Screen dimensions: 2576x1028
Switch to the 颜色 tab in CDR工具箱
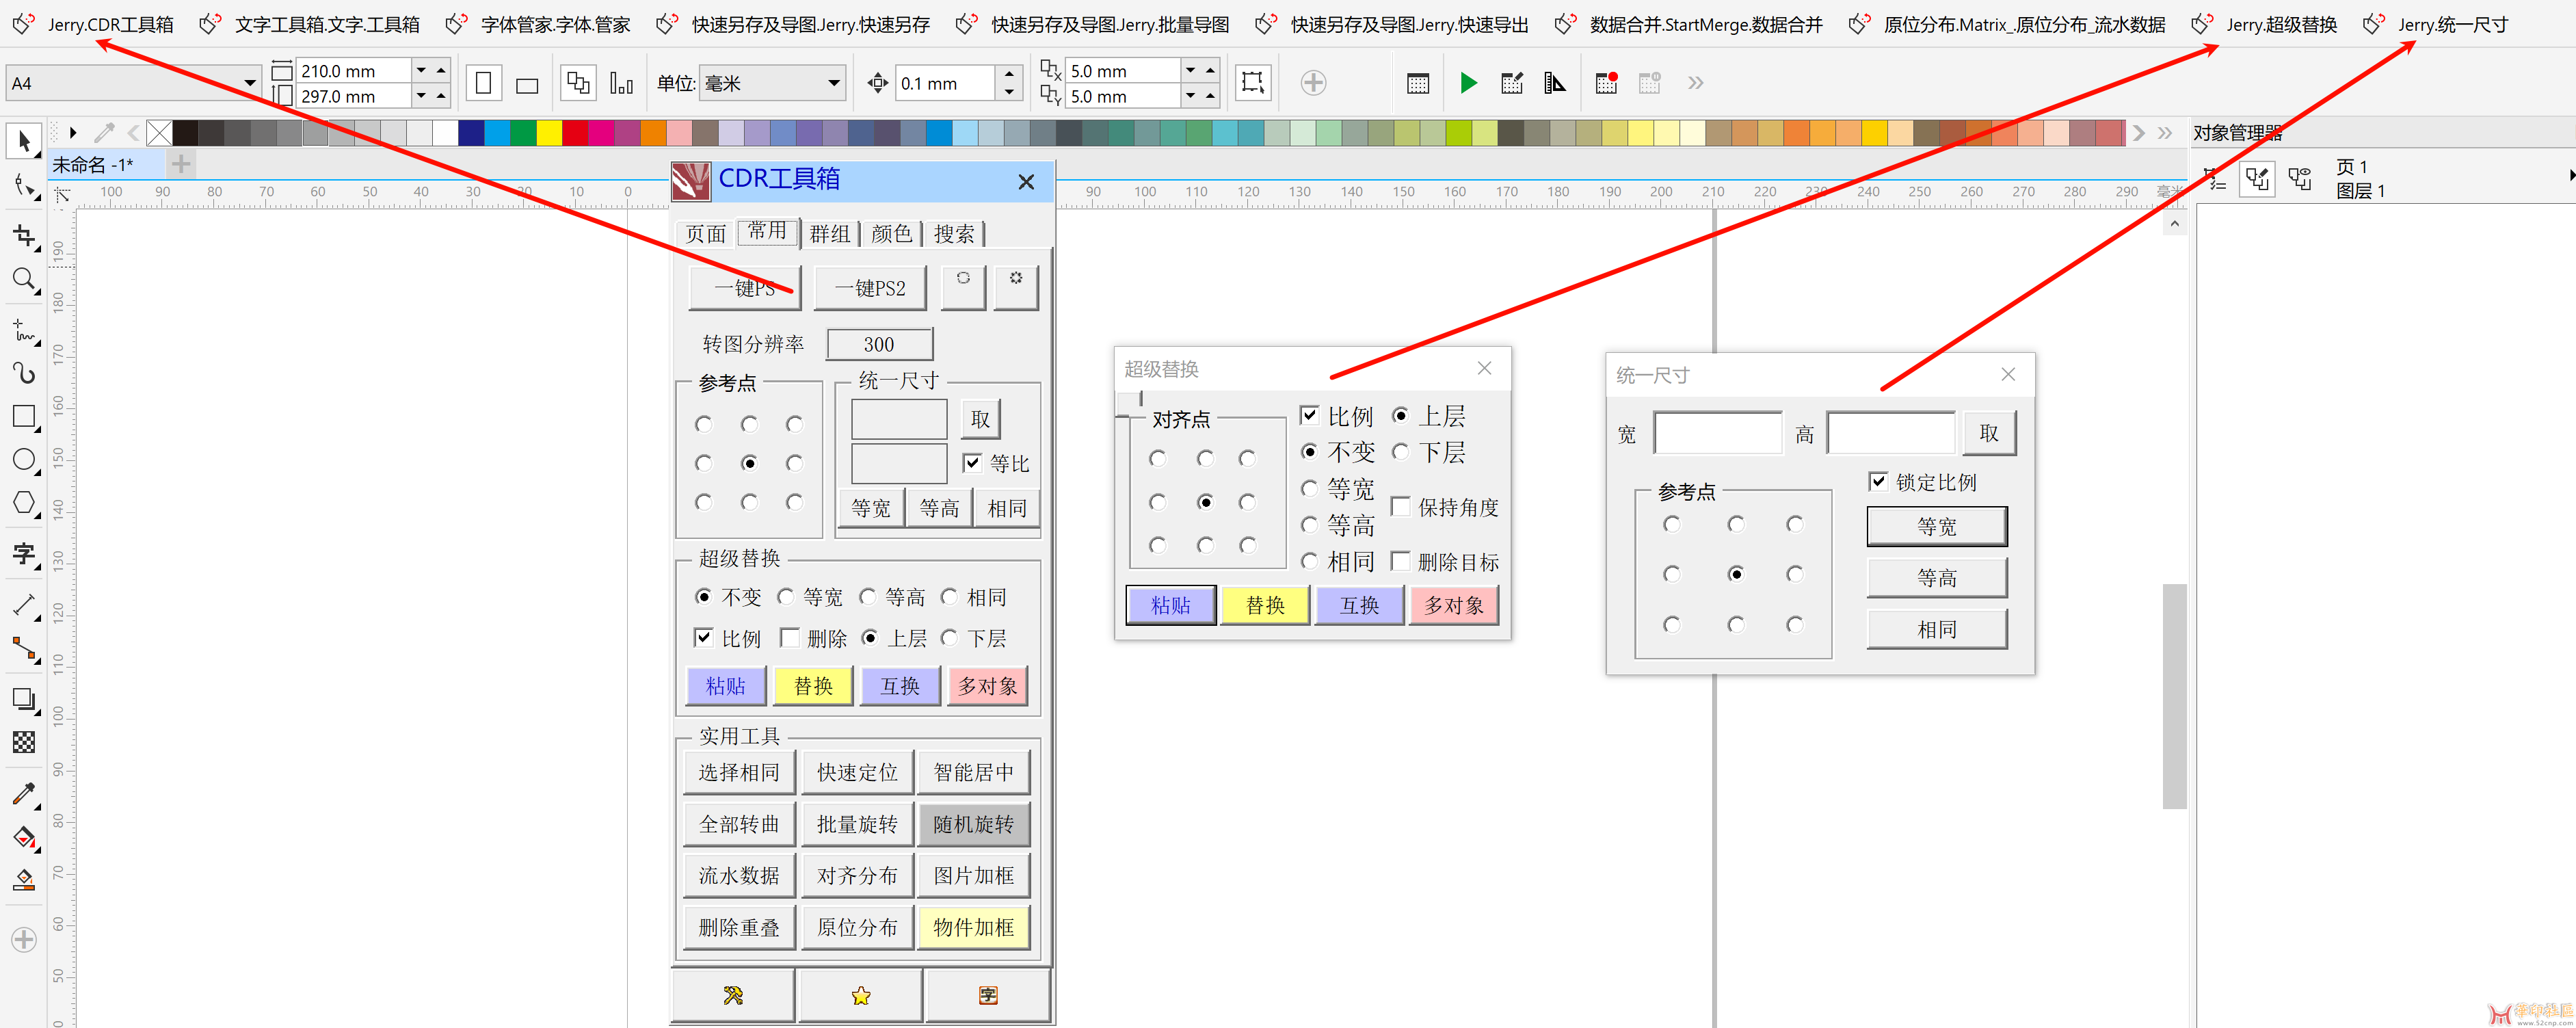(891, 233)
